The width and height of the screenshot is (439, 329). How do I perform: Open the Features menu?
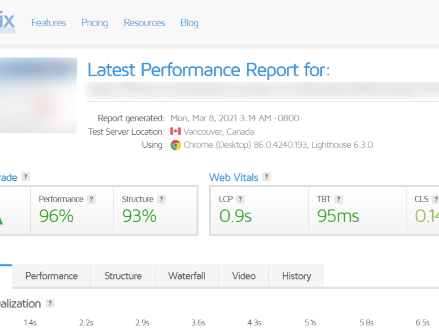point(48,23)
